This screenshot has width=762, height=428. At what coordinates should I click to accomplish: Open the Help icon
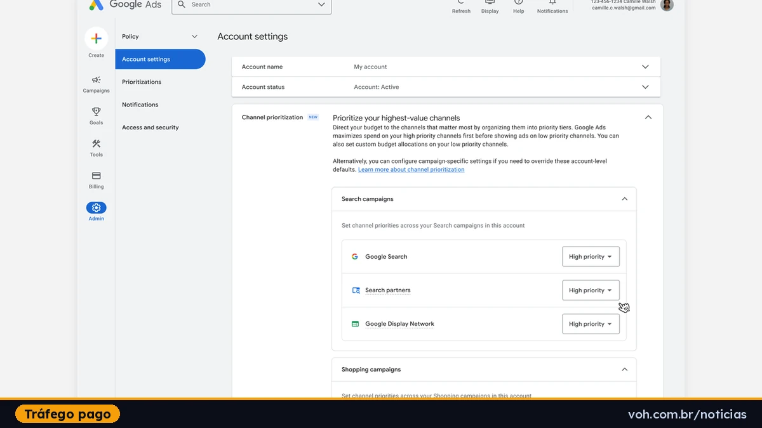[519, 3]
